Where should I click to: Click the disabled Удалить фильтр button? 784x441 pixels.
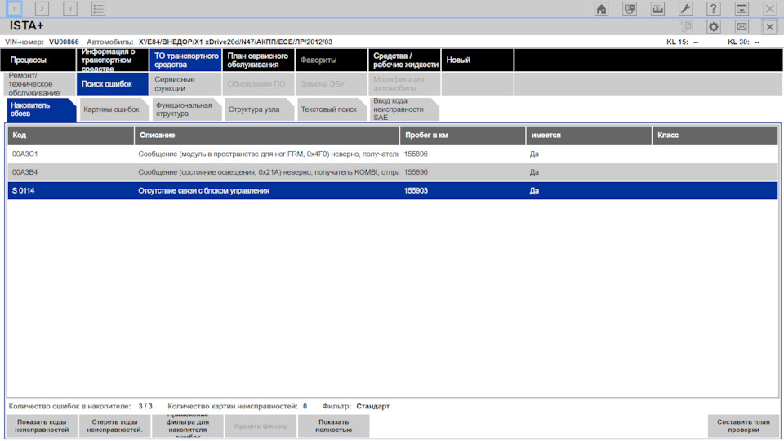261,426
